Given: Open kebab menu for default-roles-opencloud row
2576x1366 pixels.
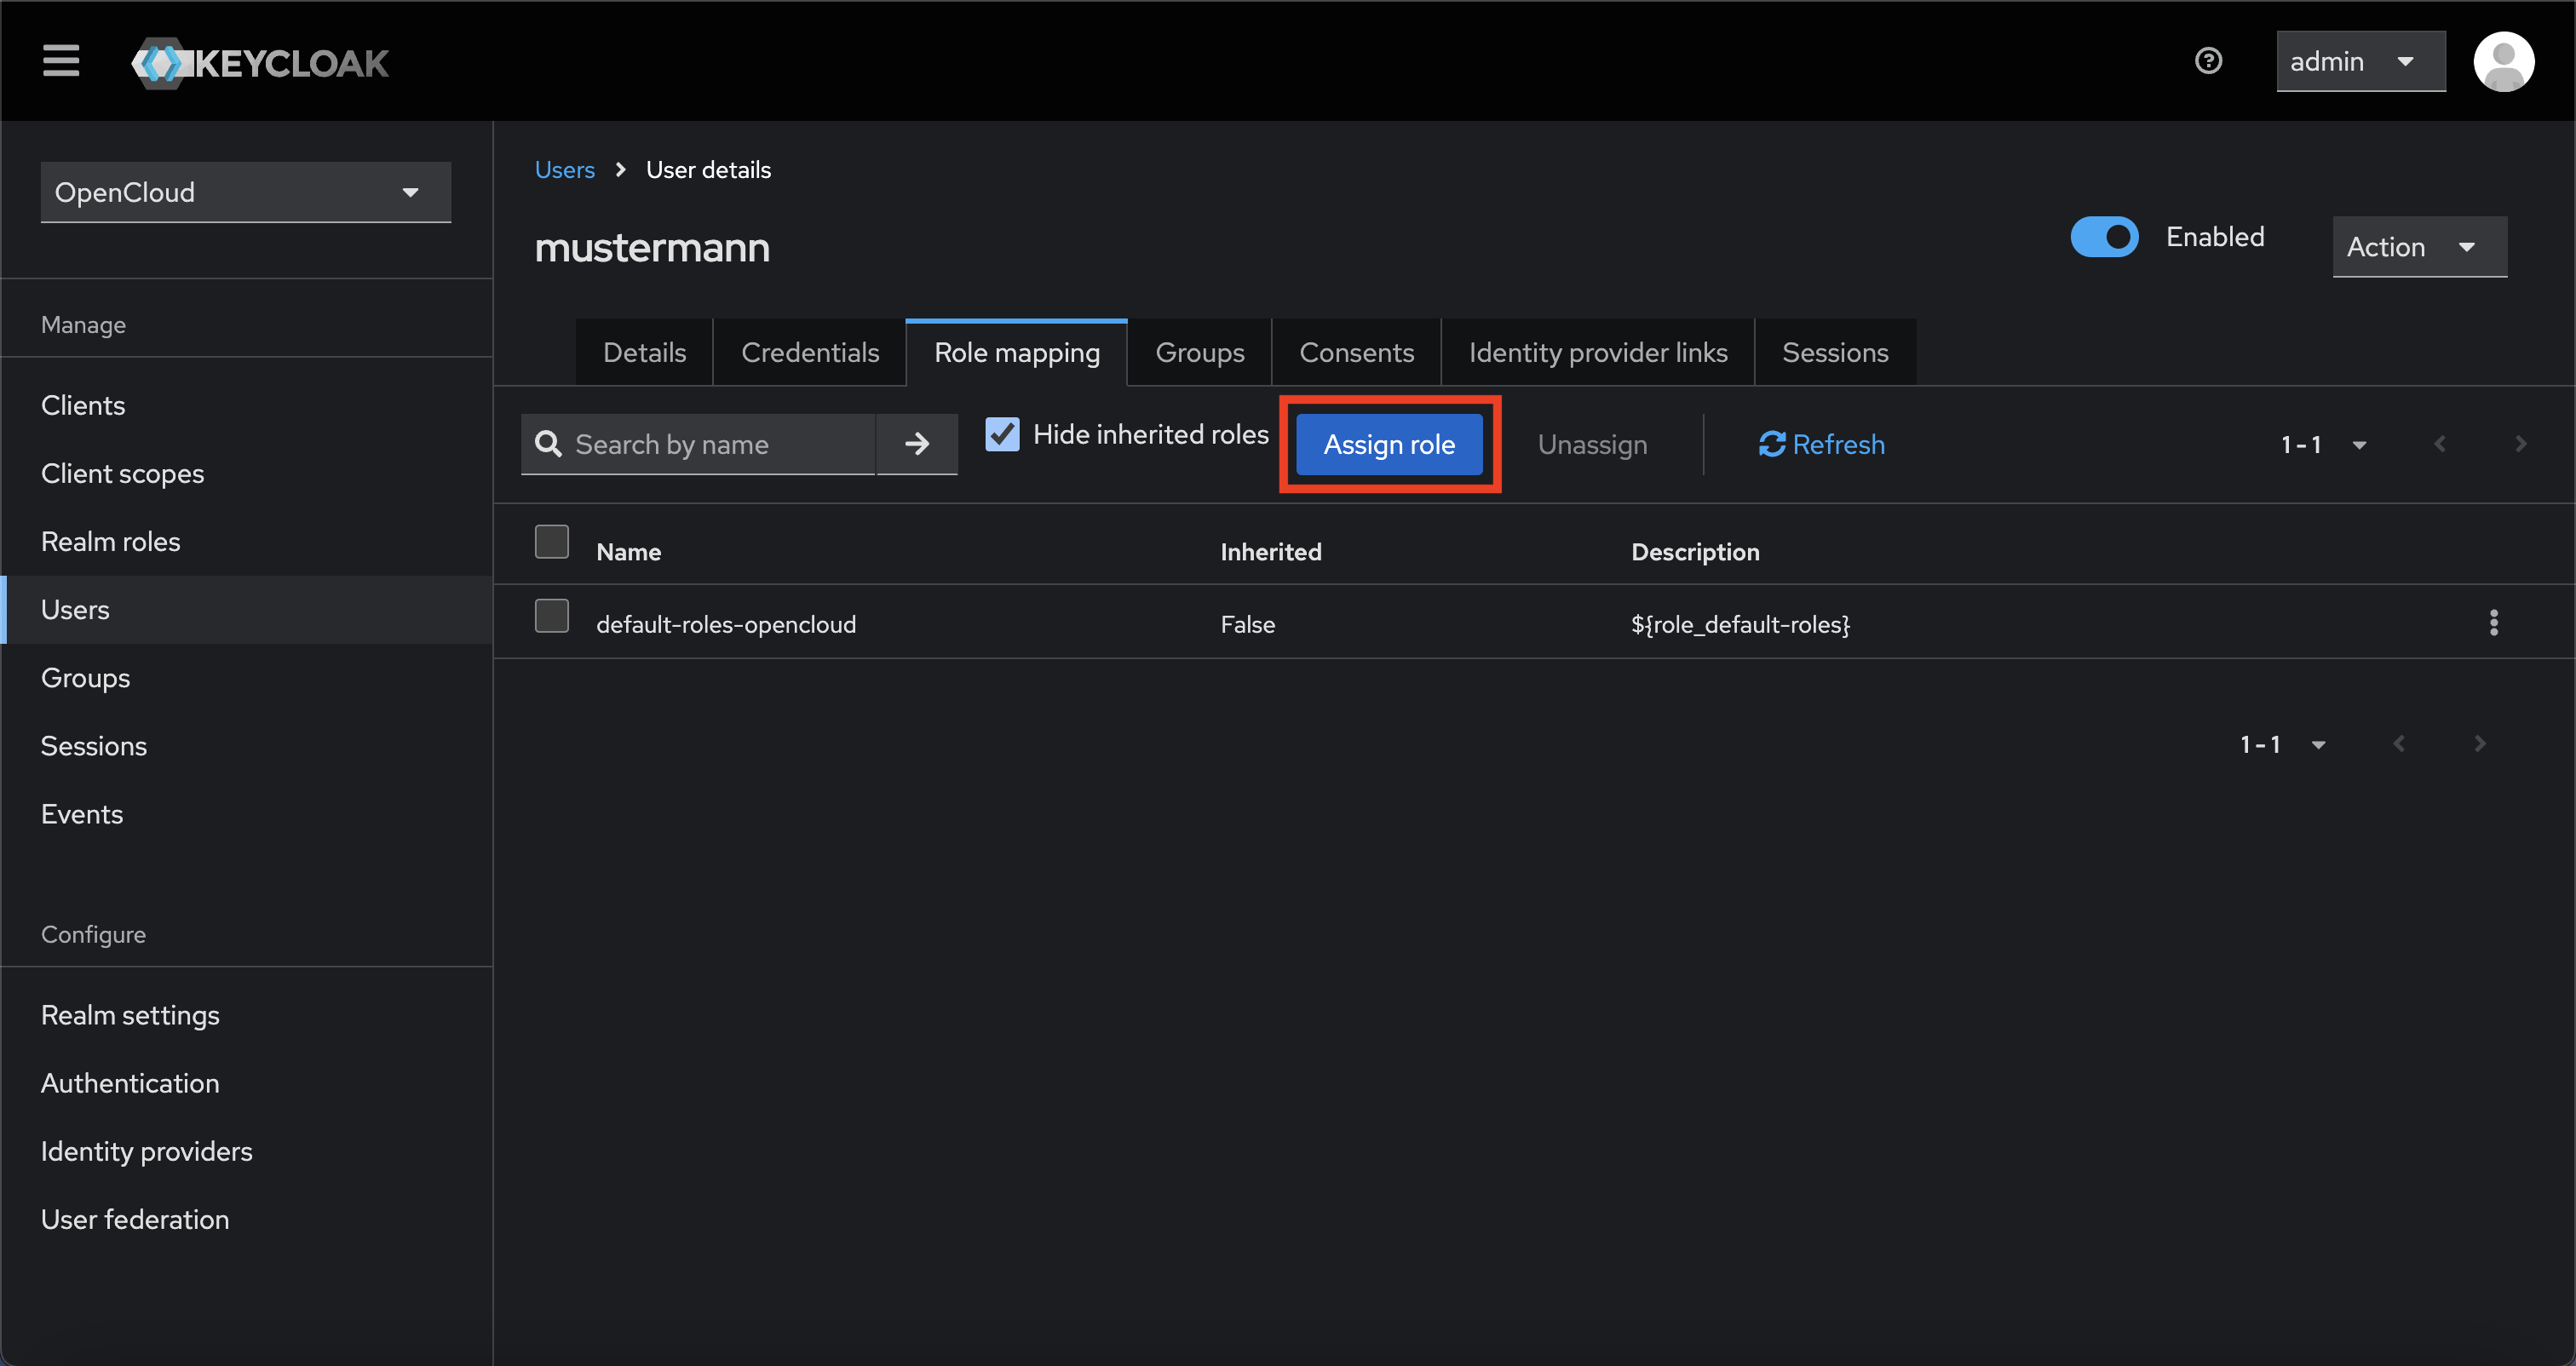Looking at the screenshot, I should click(2493, 623).
